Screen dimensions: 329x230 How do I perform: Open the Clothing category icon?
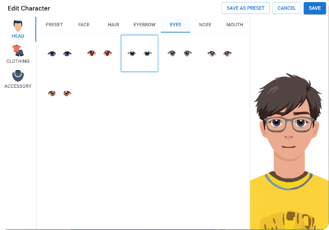pyautogui.click(x=18, y=51)
